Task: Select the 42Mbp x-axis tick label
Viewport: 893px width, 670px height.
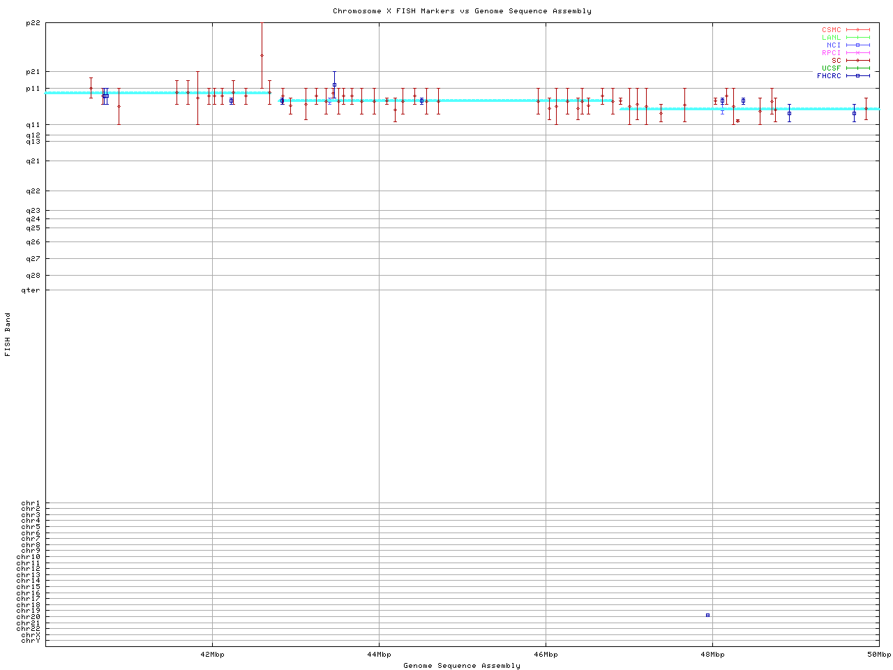Action: tap(212, 655)
